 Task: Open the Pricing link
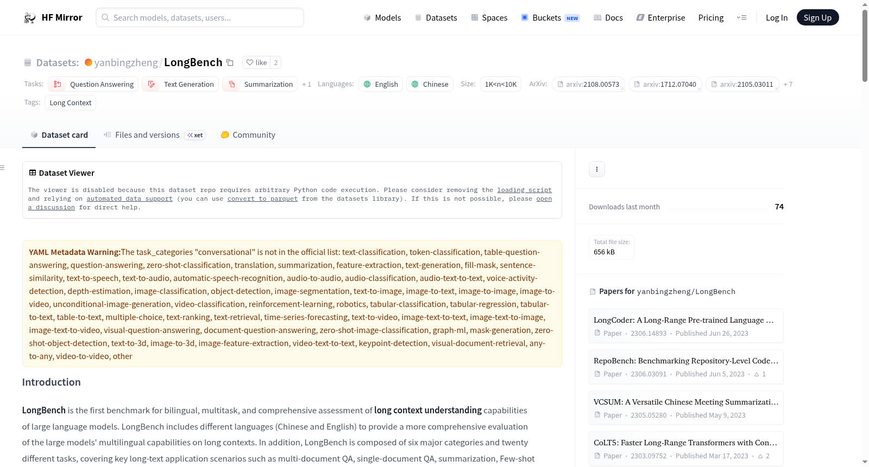(711, 18)
